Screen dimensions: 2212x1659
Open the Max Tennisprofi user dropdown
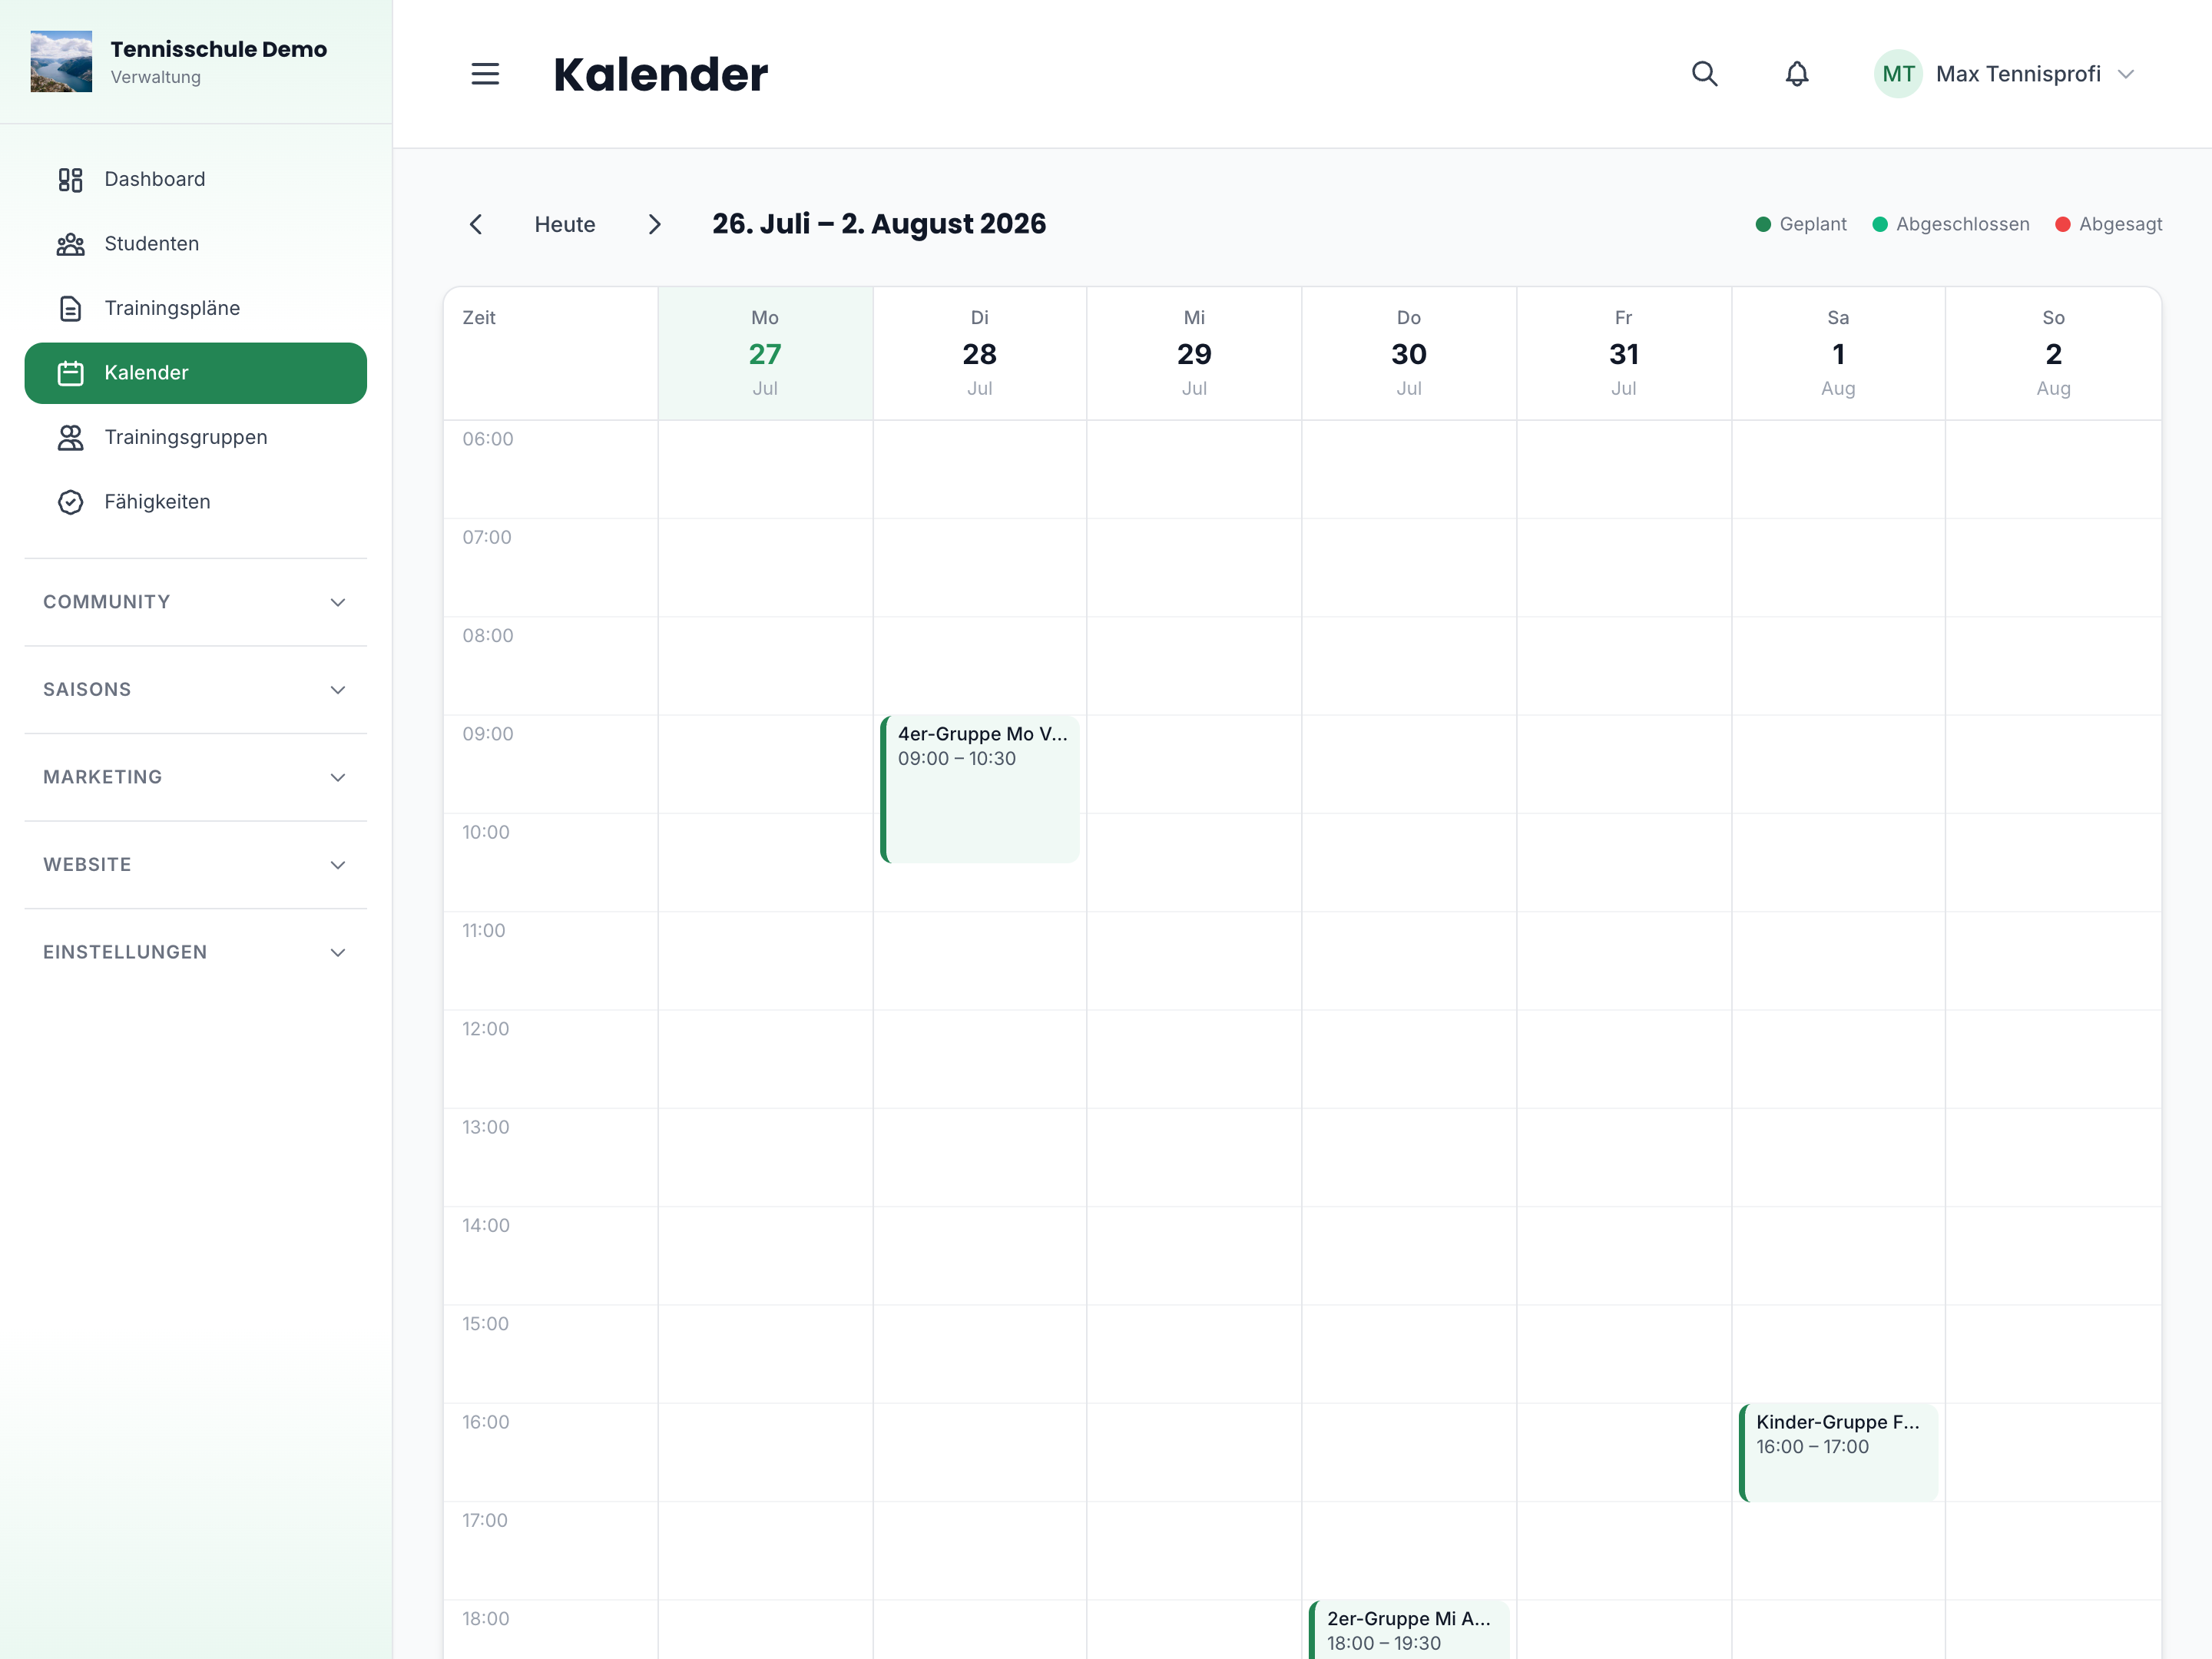tap(2005, 74)
